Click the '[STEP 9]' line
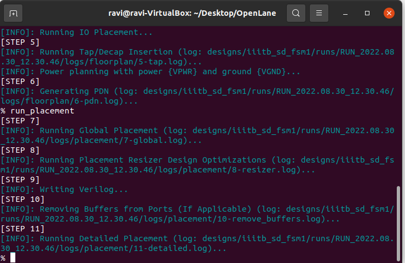This screenshot has width=405, height=263. [x=20, y=180]
